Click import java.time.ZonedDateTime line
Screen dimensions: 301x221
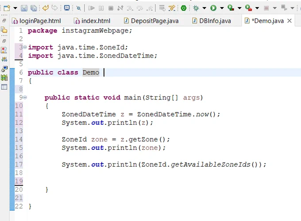pyautogui.click(x=93, y=56)
